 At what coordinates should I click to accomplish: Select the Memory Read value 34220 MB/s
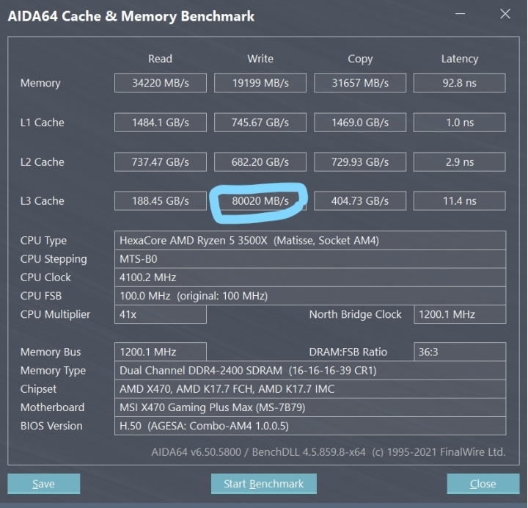point(161,83)
